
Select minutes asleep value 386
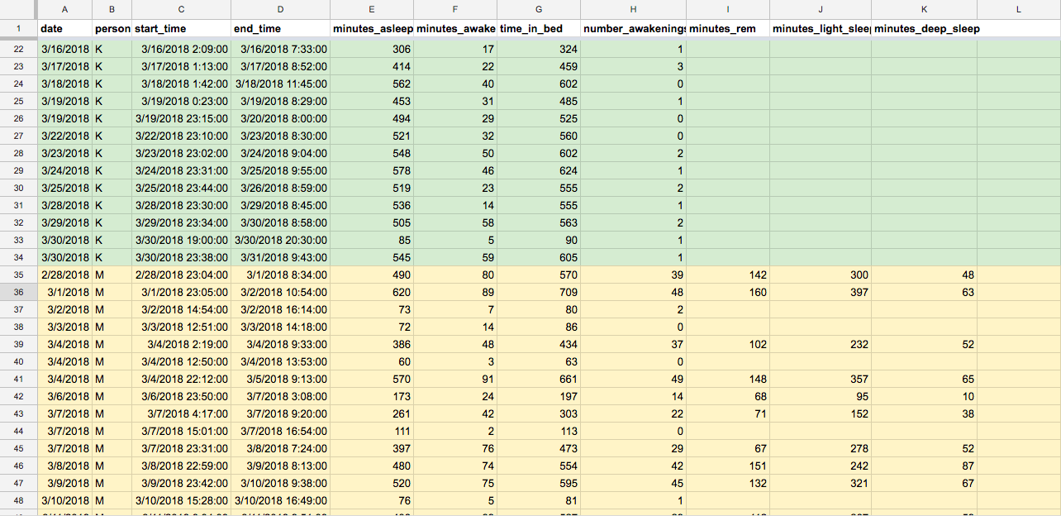[371, 344]
